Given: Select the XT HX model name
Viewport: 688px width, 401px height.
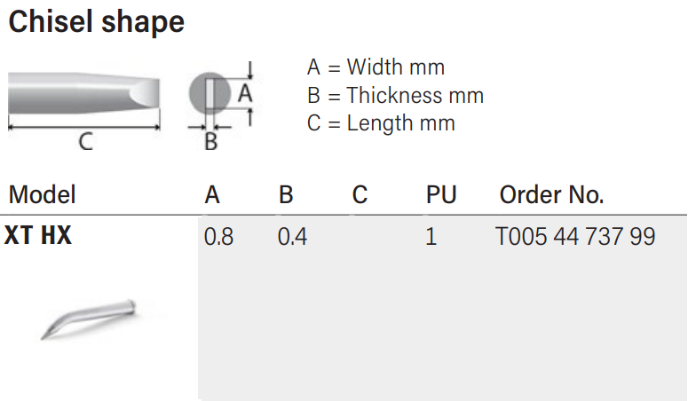Looking at the screenshot, I should pyautogui.click(x=38, y=237).
